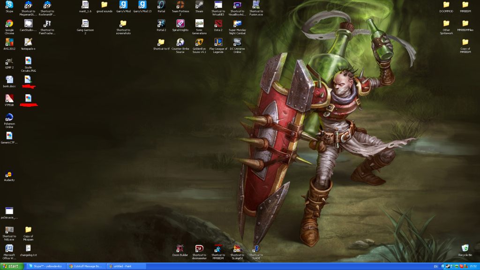Image resolution: width=480 pixels, height=270 pixels.
Task: Click the Steam desktop icon
Action: click(199, 5)
